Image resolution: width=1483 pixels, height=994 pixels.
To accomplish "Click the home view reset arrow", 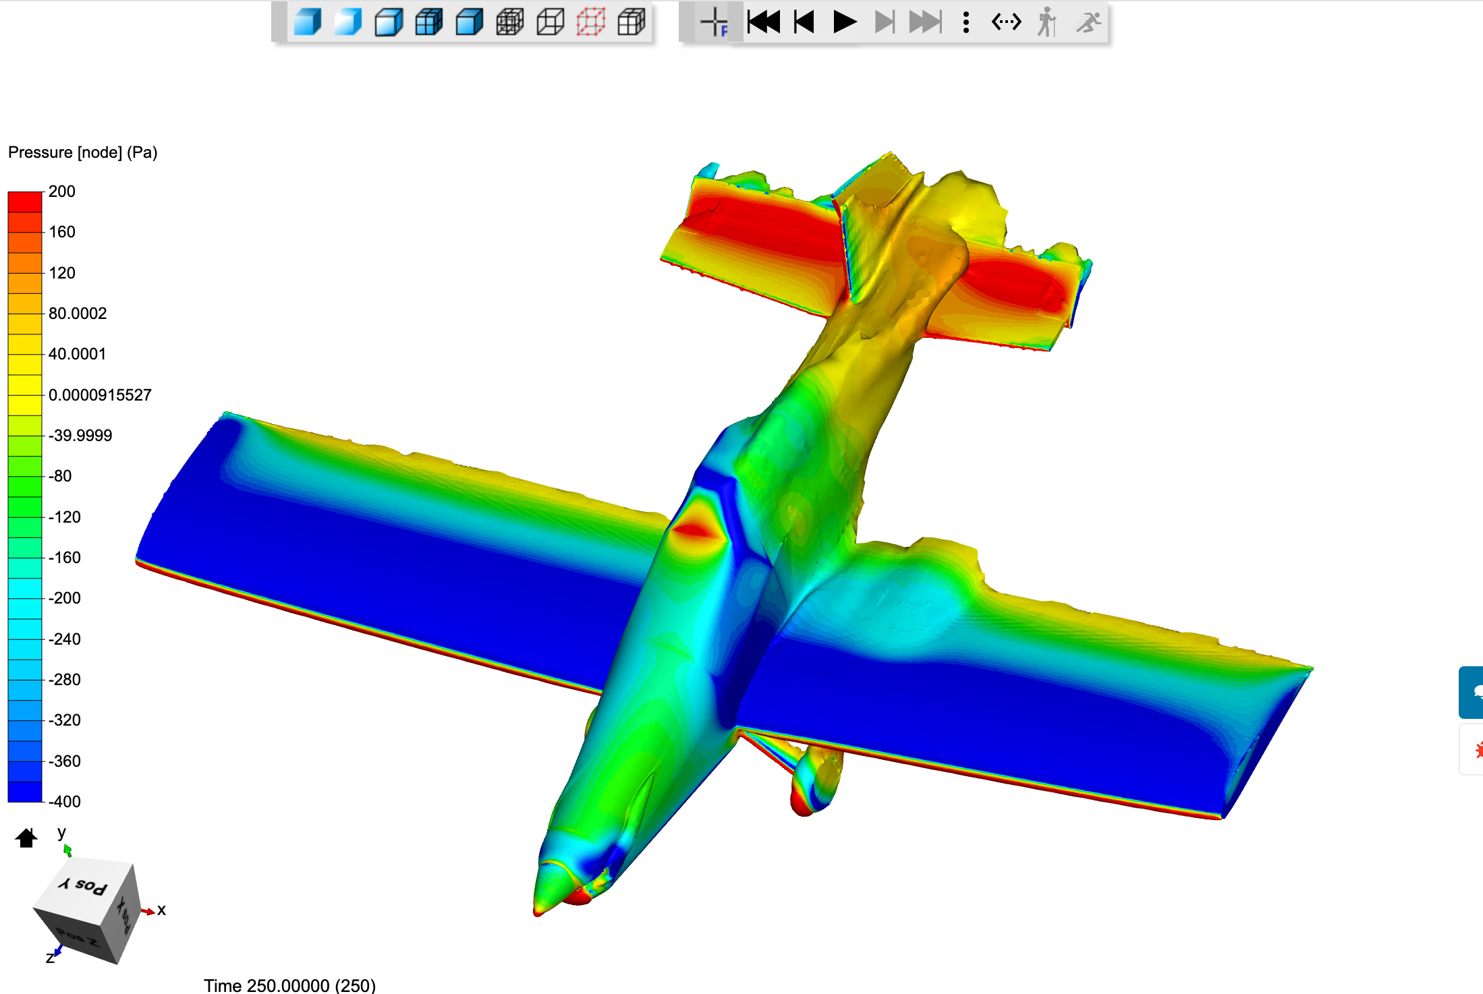I will click(26, 838).
